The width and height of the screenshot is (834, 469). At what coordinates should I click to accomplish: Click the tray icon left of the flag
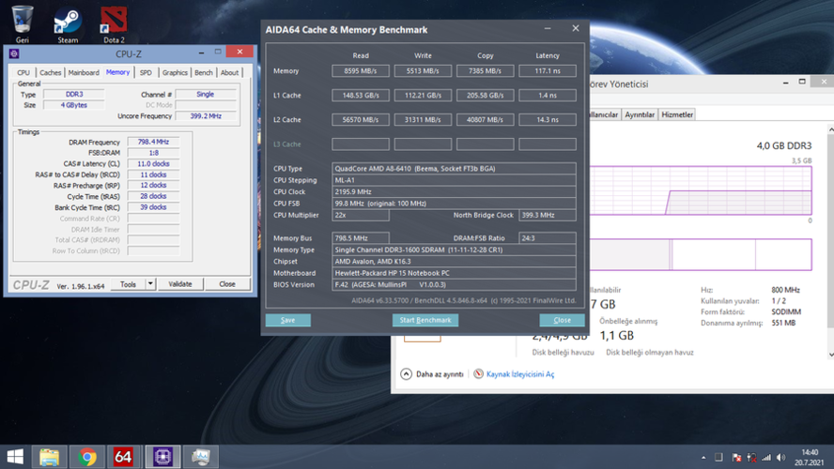pyautogui.click(x=718, y=458)
